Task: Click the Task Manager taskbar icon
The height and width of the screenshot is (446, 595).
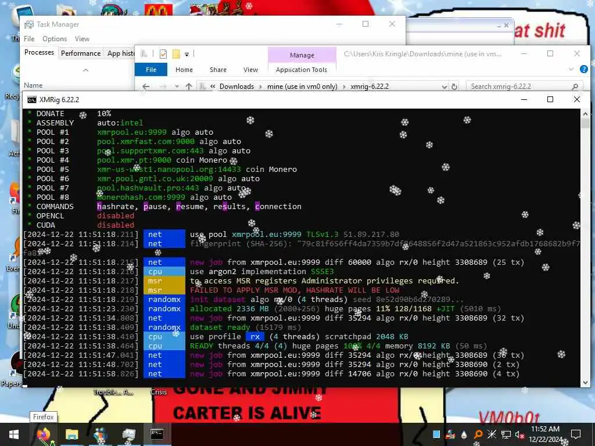Action: [x=128, y=434]
